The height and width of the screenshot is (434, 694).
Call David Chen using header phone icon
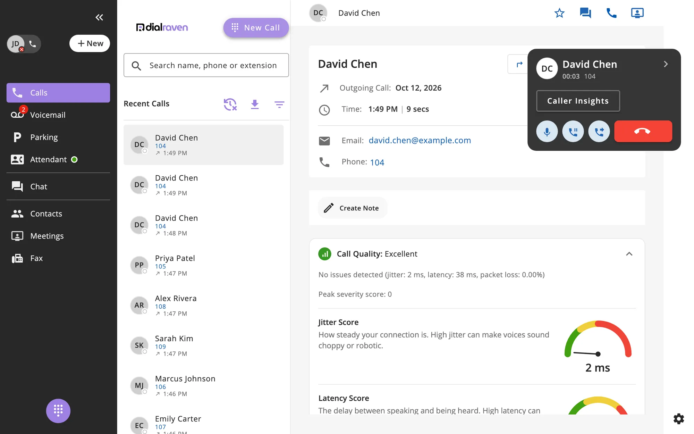611,13
